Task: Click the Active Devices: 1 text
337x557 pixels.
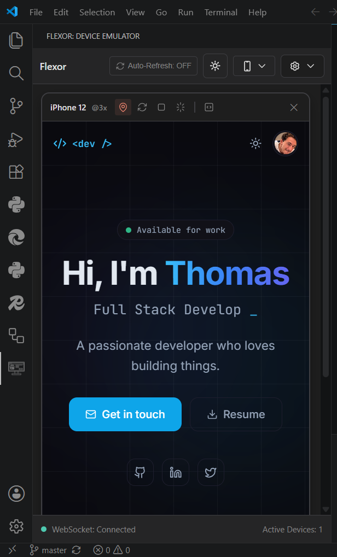Action: click(292, 529)
